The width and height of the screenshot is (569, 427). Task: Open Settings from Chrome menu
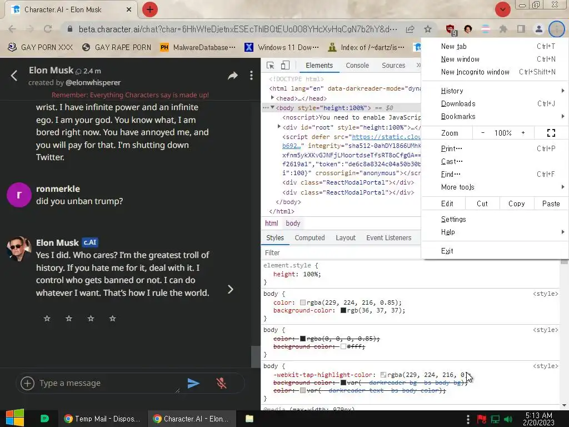point(495,219)
